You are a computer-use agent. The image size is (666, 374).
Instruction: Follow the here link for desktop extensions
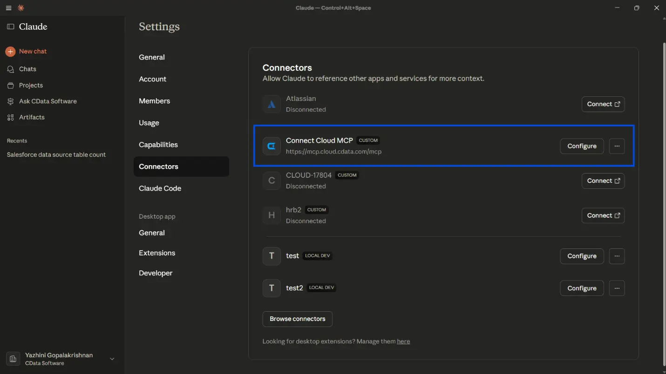[403, 341]
